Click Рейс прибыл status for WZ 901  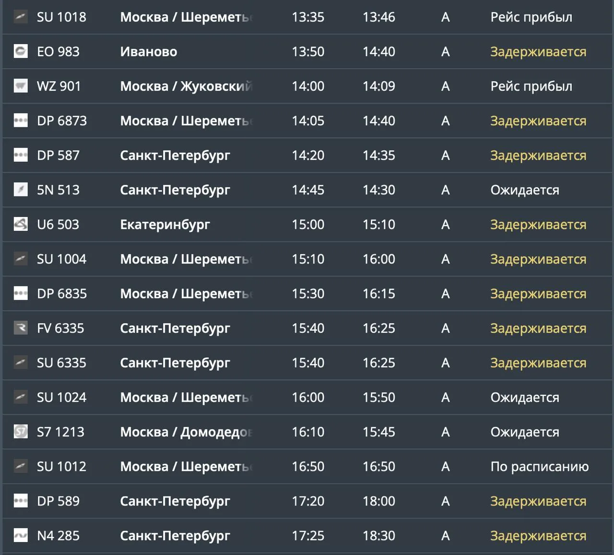click(531, 86)
